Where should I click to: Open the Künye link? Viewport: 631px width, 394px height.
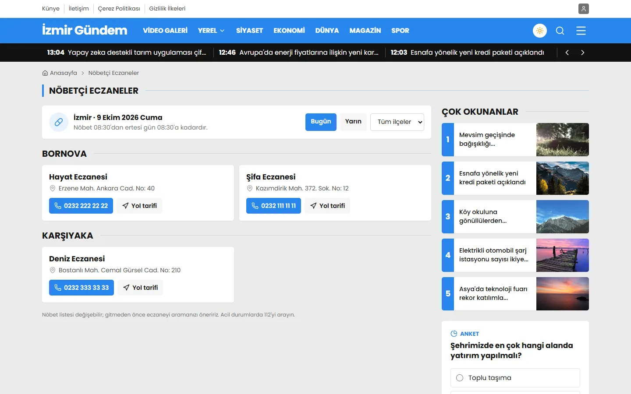(51, 9)
